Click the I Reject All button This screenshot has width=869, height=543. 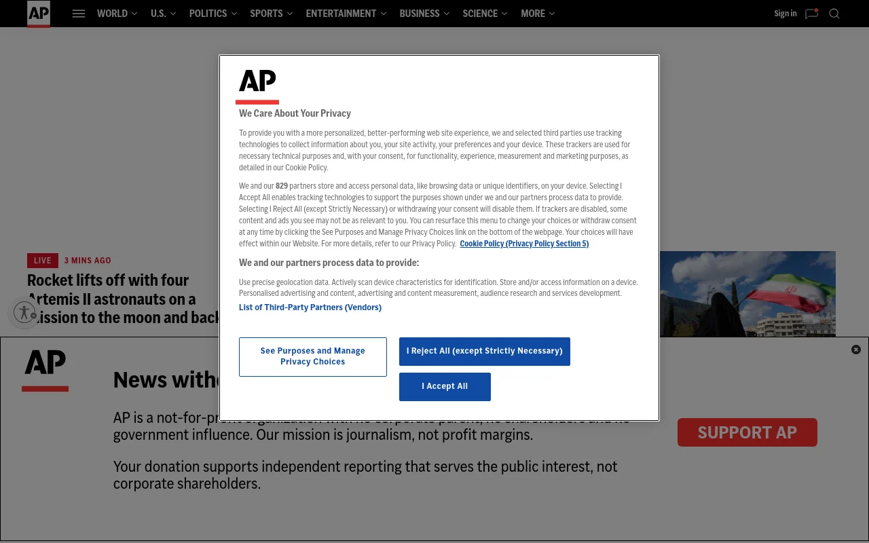pyautogui.click(x=484, y=351)
